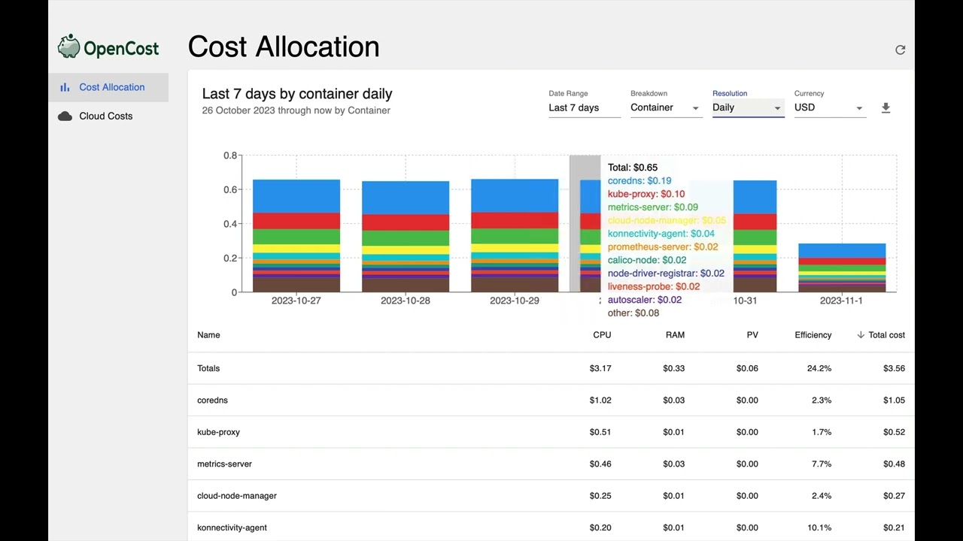Screen dimensions: 963x541
Task: Sort table by RAM column
Action: point(675,335)
